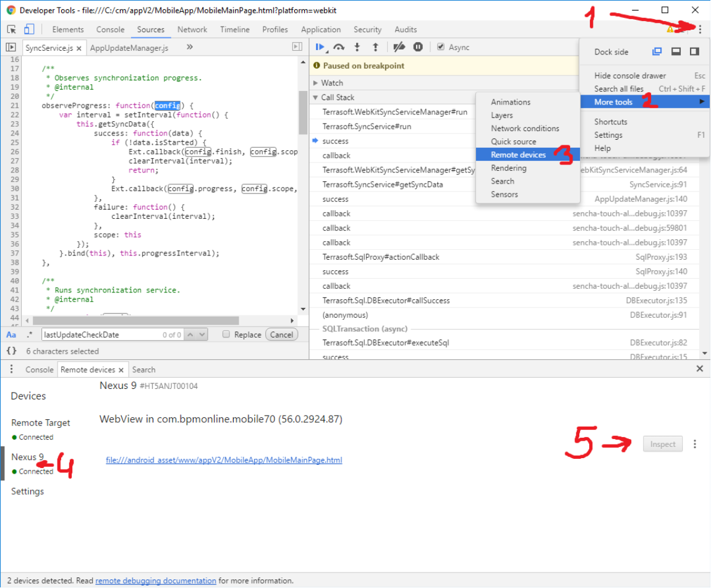Switch to the Timeline tab
The image size is (711, 588).
click(x=235, y=30)
